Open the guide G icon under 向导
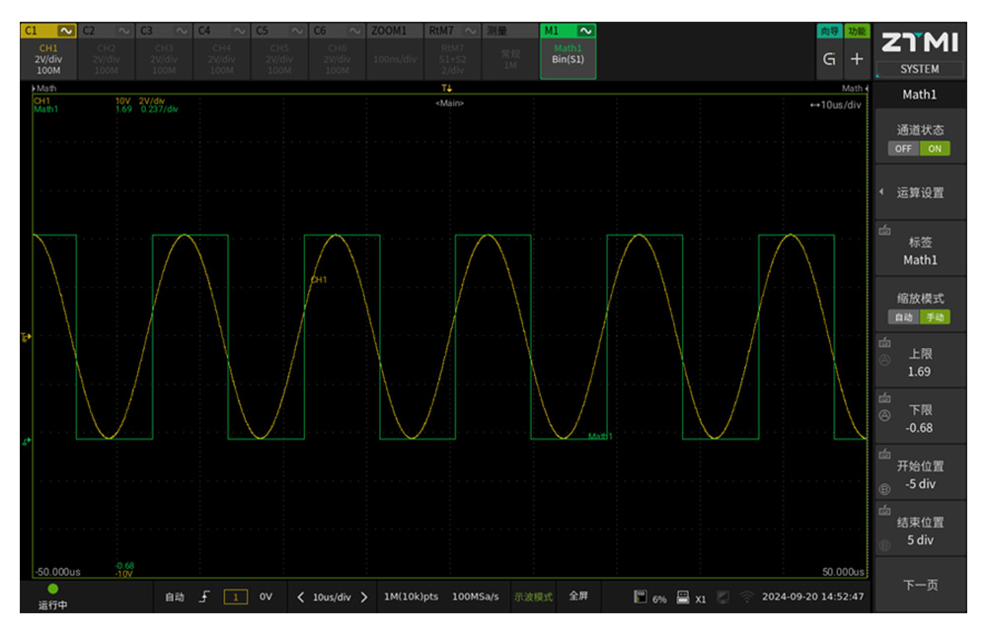The height and width of the screenshot is (635, 987). (x=829, y=59)
